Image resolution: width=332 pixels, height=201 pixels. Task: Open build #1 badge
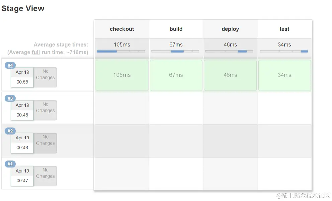[x=10, y=164]
